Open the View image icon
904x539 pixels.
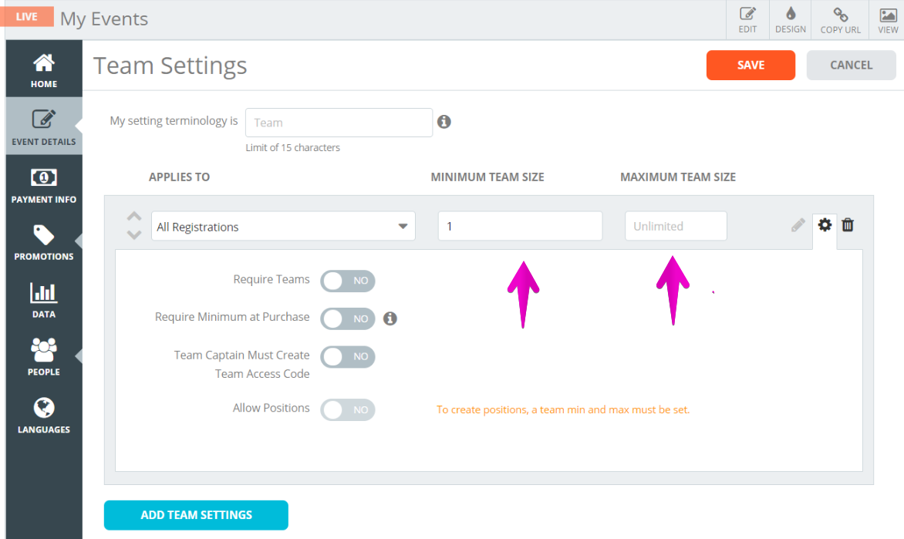click(x=888, y=15)
